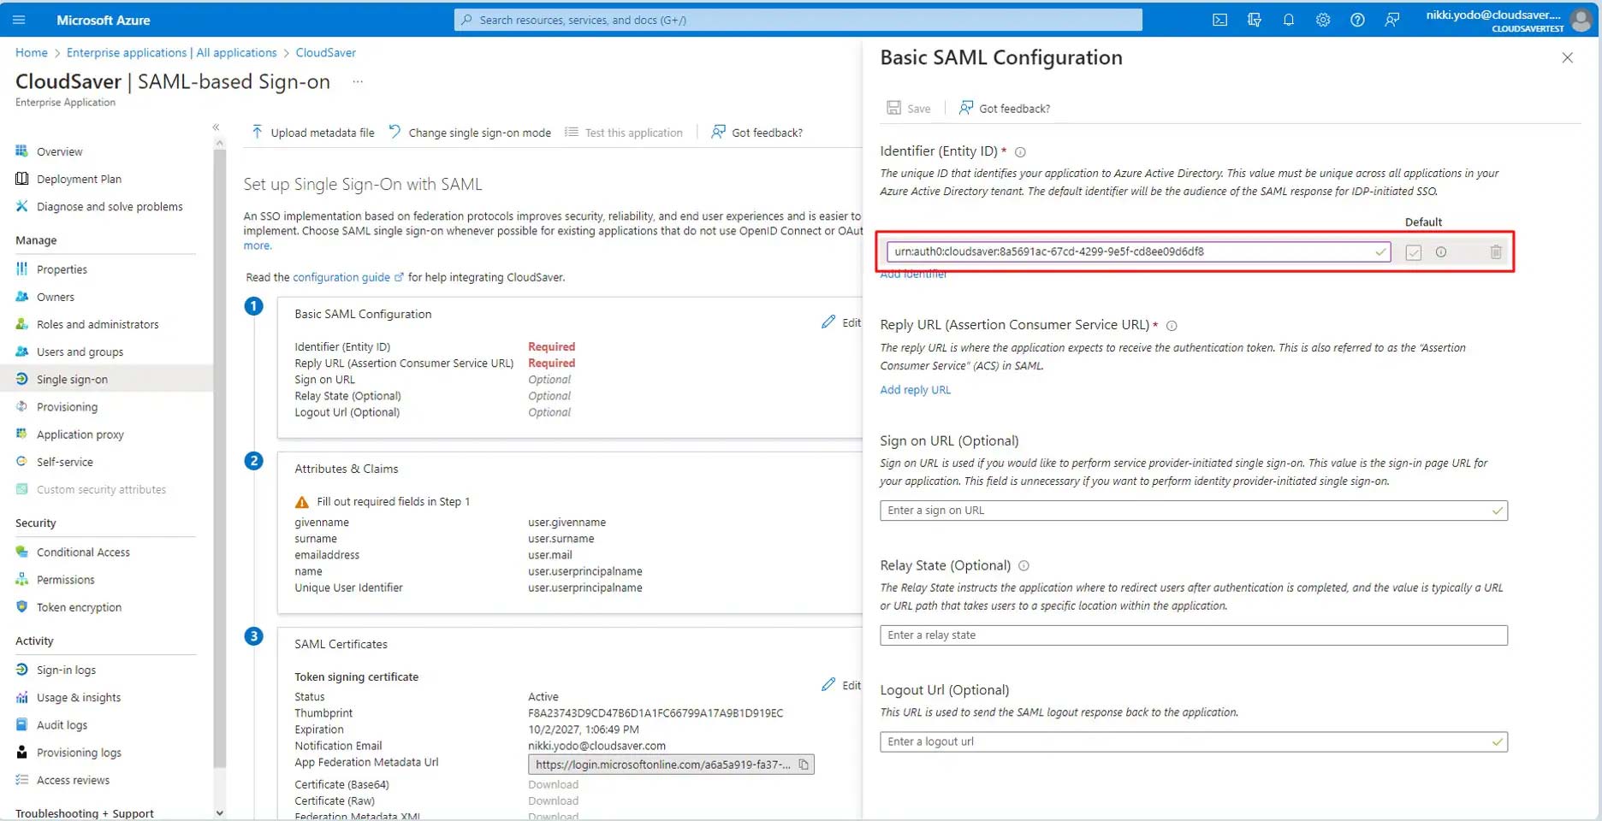The width and height of the screenshot is (1602, 821).
Task: Click the Add reply URL link
Action: click(x=915, y=390)
